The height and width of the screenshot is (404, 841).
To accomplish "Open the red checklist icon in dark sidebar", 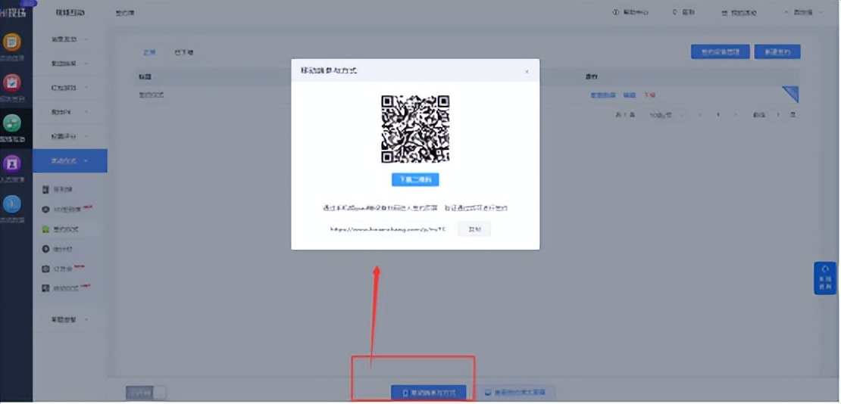I will click(12, 82).
